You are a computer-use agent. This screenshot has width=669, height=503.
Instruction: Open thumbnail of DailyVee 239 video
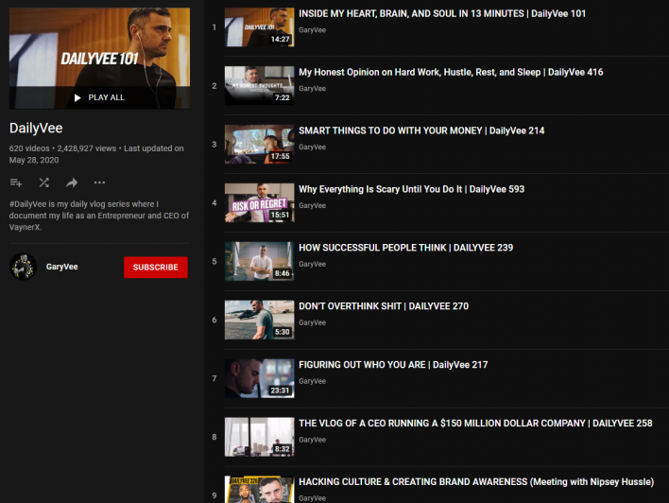tap(260, 261)
